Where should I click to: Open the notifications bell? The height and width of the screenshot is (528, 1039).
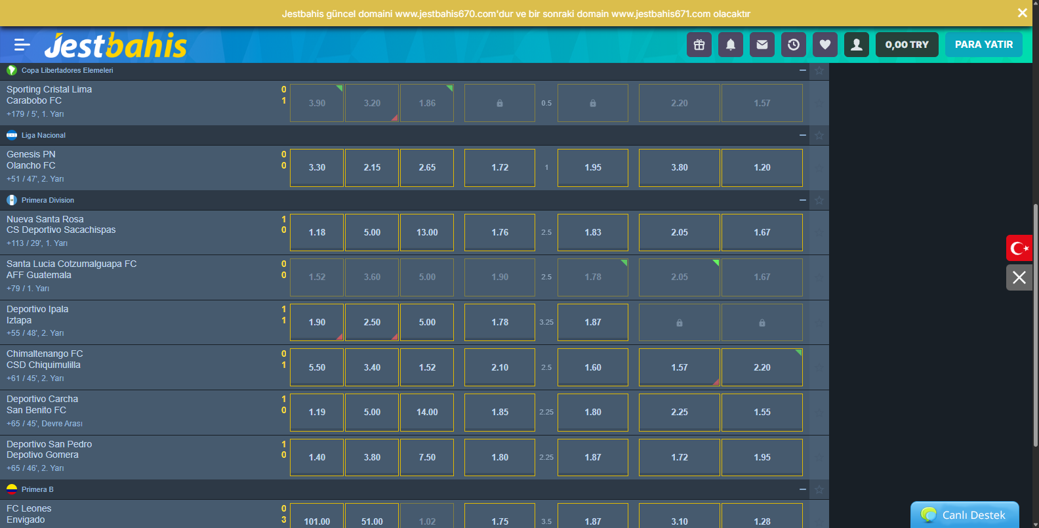(731, 45)
